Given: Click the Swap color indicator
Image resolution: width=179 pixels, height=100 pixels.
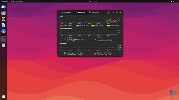Looking at the screenshot, I should (x=96, y=39).
